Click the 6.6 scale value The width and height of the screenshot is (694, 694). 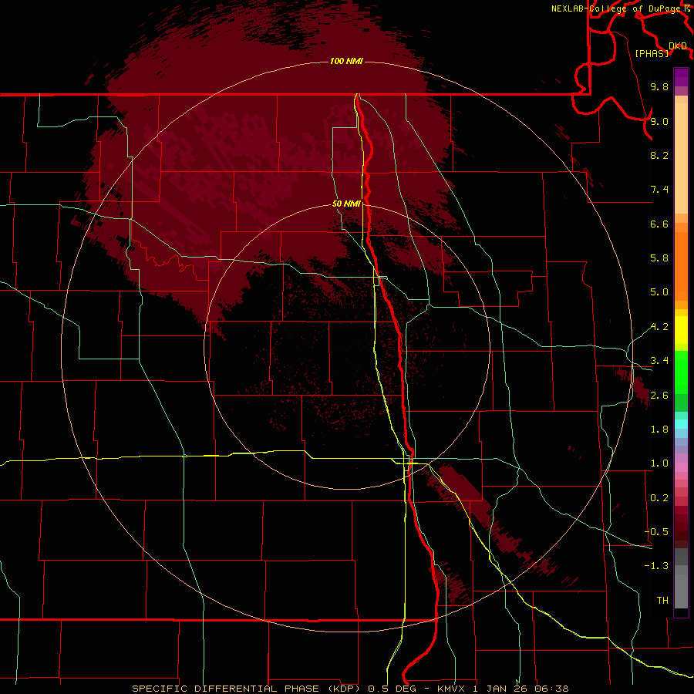coord(659,224)
